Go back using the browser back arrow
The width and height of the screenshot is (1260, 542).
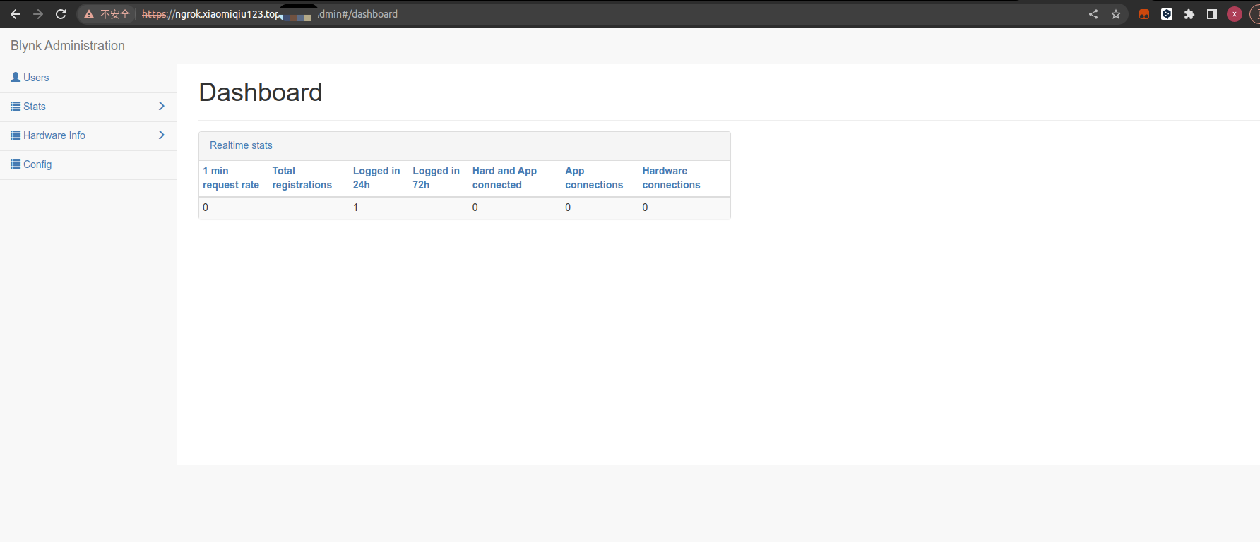16,14
